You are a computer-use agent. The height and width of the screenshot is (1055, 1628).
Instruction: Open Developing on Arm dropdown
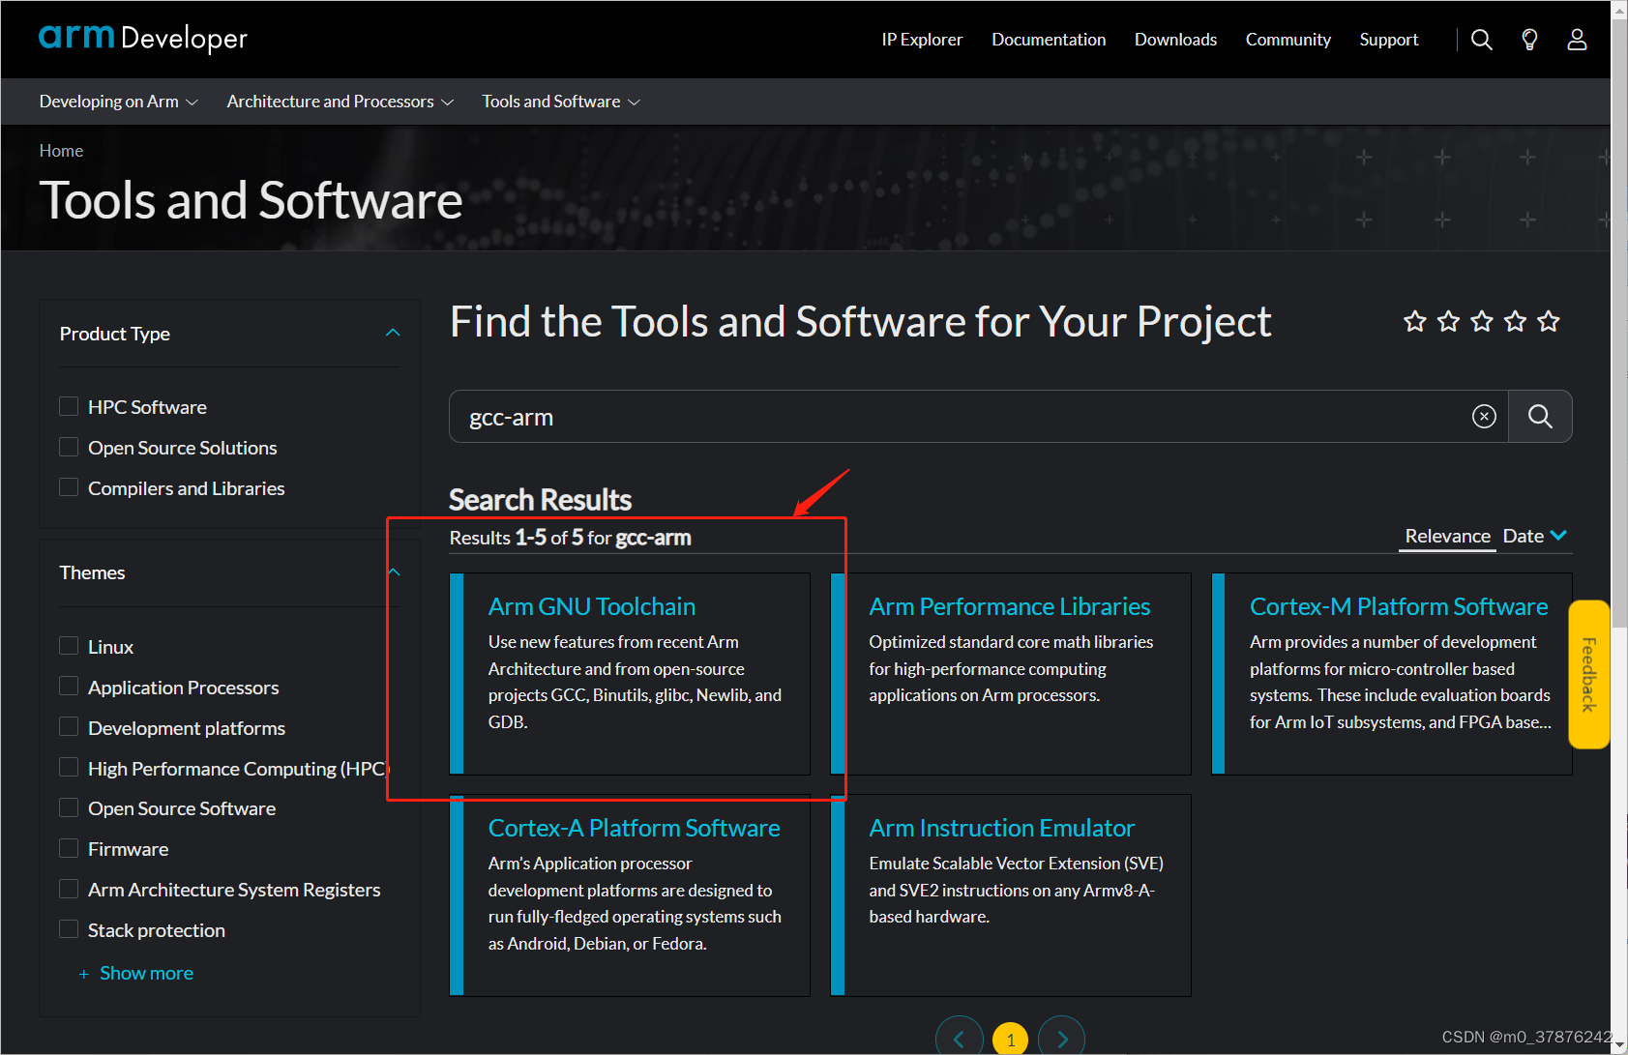click(118, 102)
